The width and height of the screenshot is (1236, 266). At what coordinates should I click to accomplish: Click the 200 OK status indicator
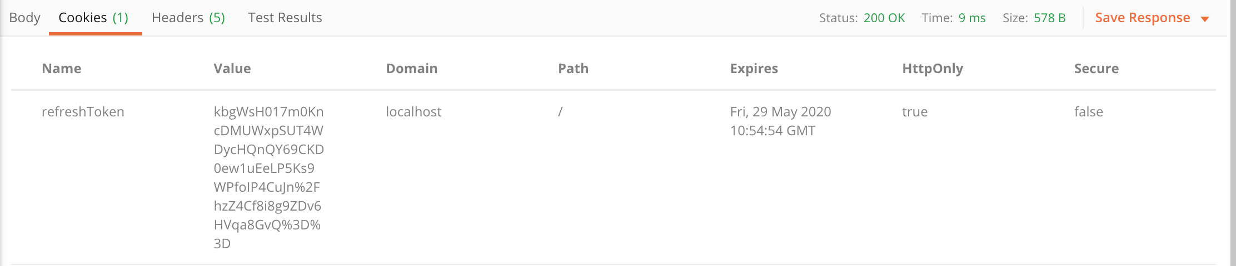click(884, 18)
